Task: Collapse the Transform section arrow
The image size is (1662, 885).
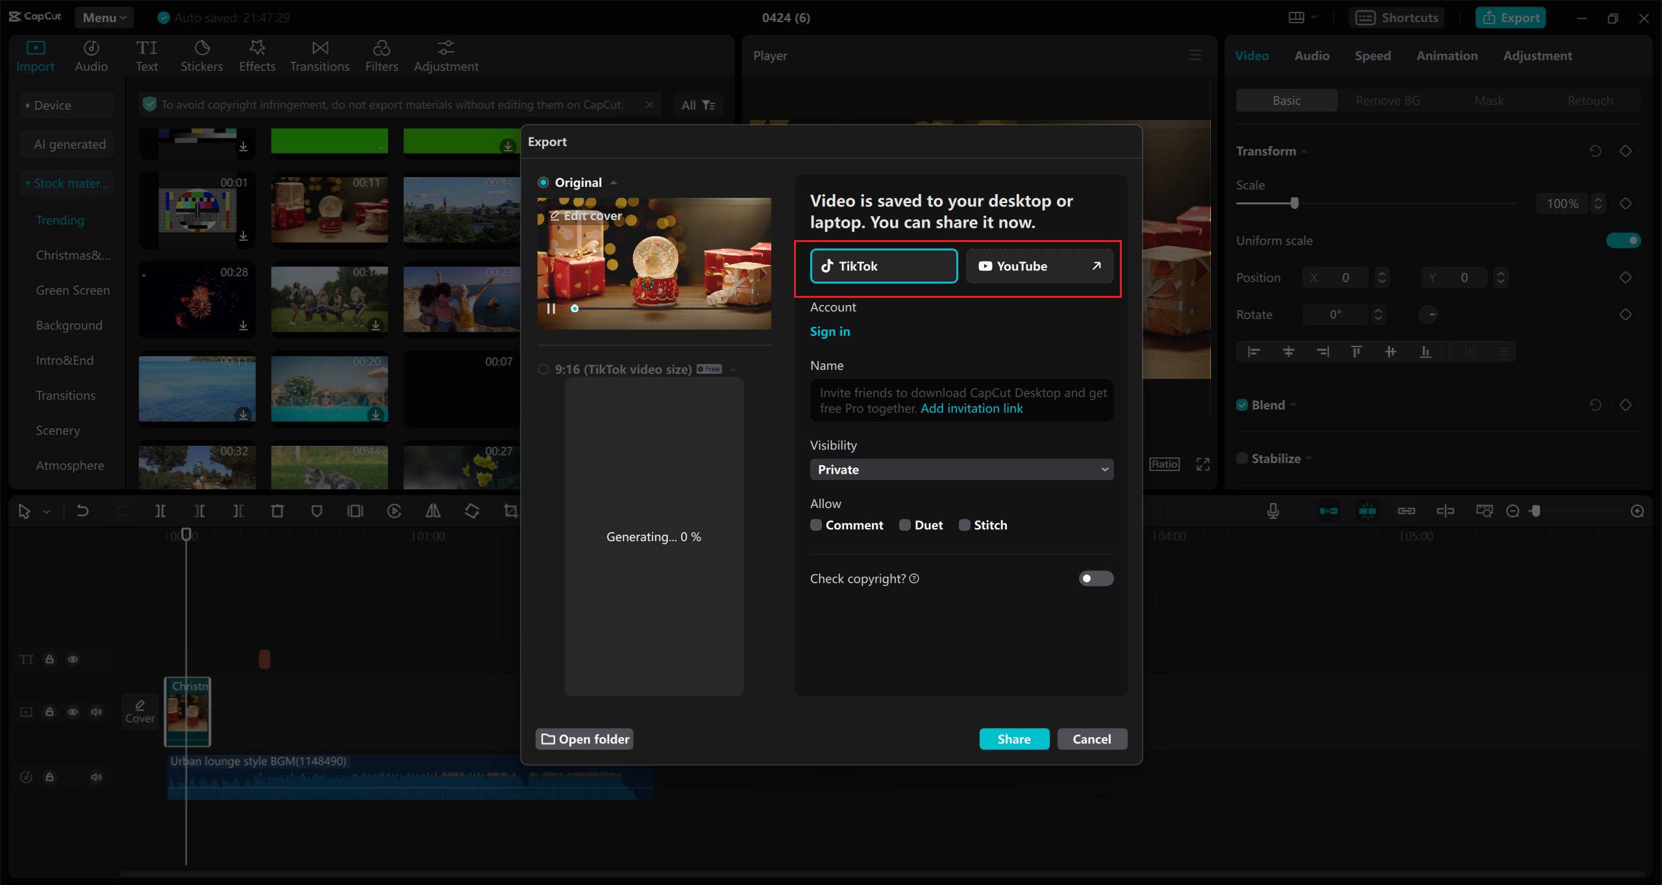Action: (1304, 152)
